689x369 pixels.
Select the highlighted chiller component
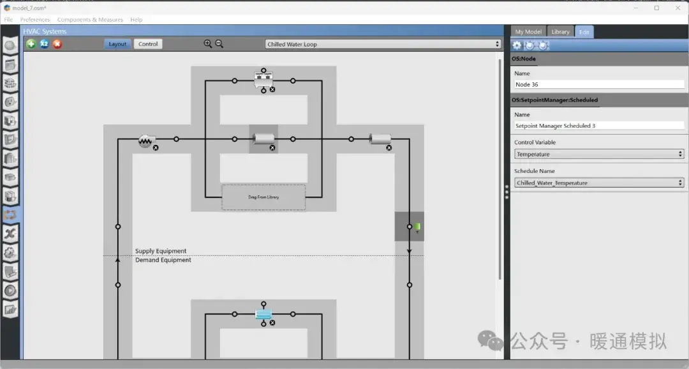263,139
